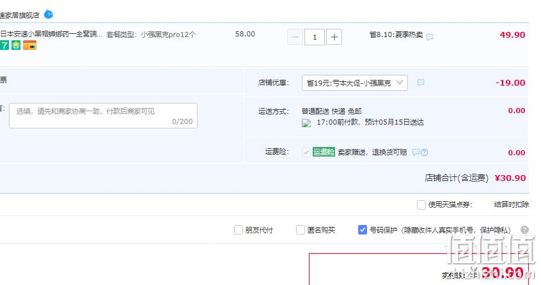
Task: Click the 结算时扣除 text
Action: pyautogui.click(x=512, y=204)
